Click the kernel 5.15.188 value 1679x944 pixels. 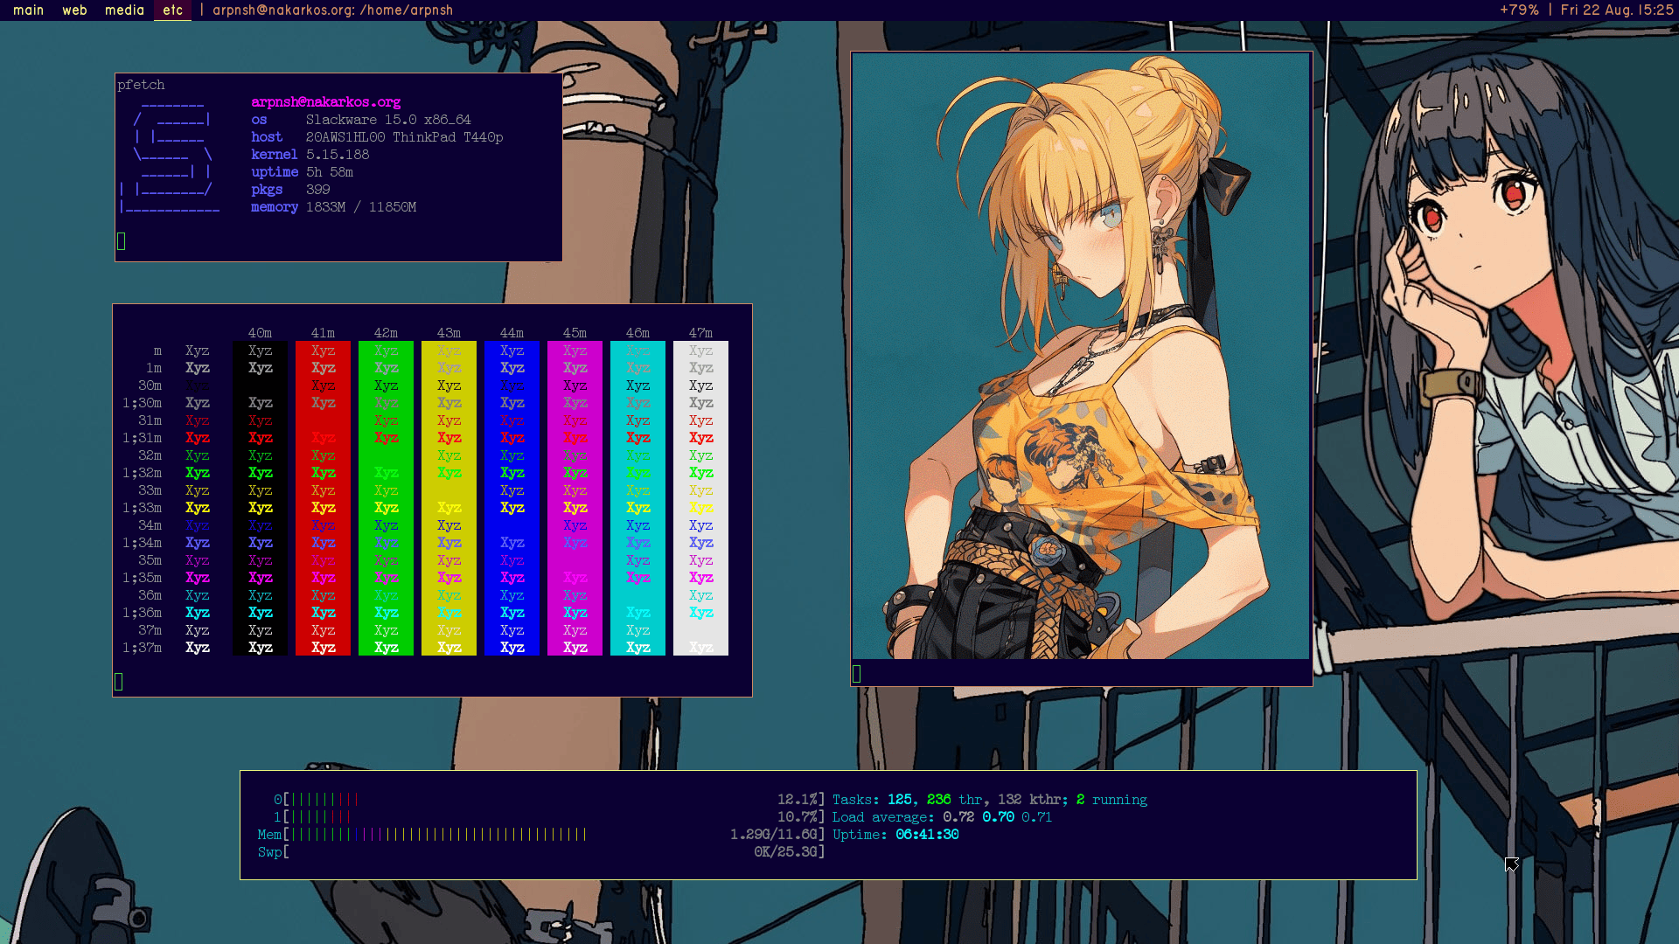coord(337,155)
